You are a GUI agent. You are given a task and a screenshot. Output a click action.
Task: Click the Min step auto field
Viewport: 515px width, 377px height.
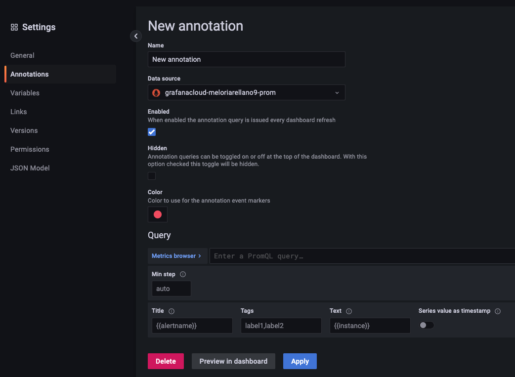point(172,289)
